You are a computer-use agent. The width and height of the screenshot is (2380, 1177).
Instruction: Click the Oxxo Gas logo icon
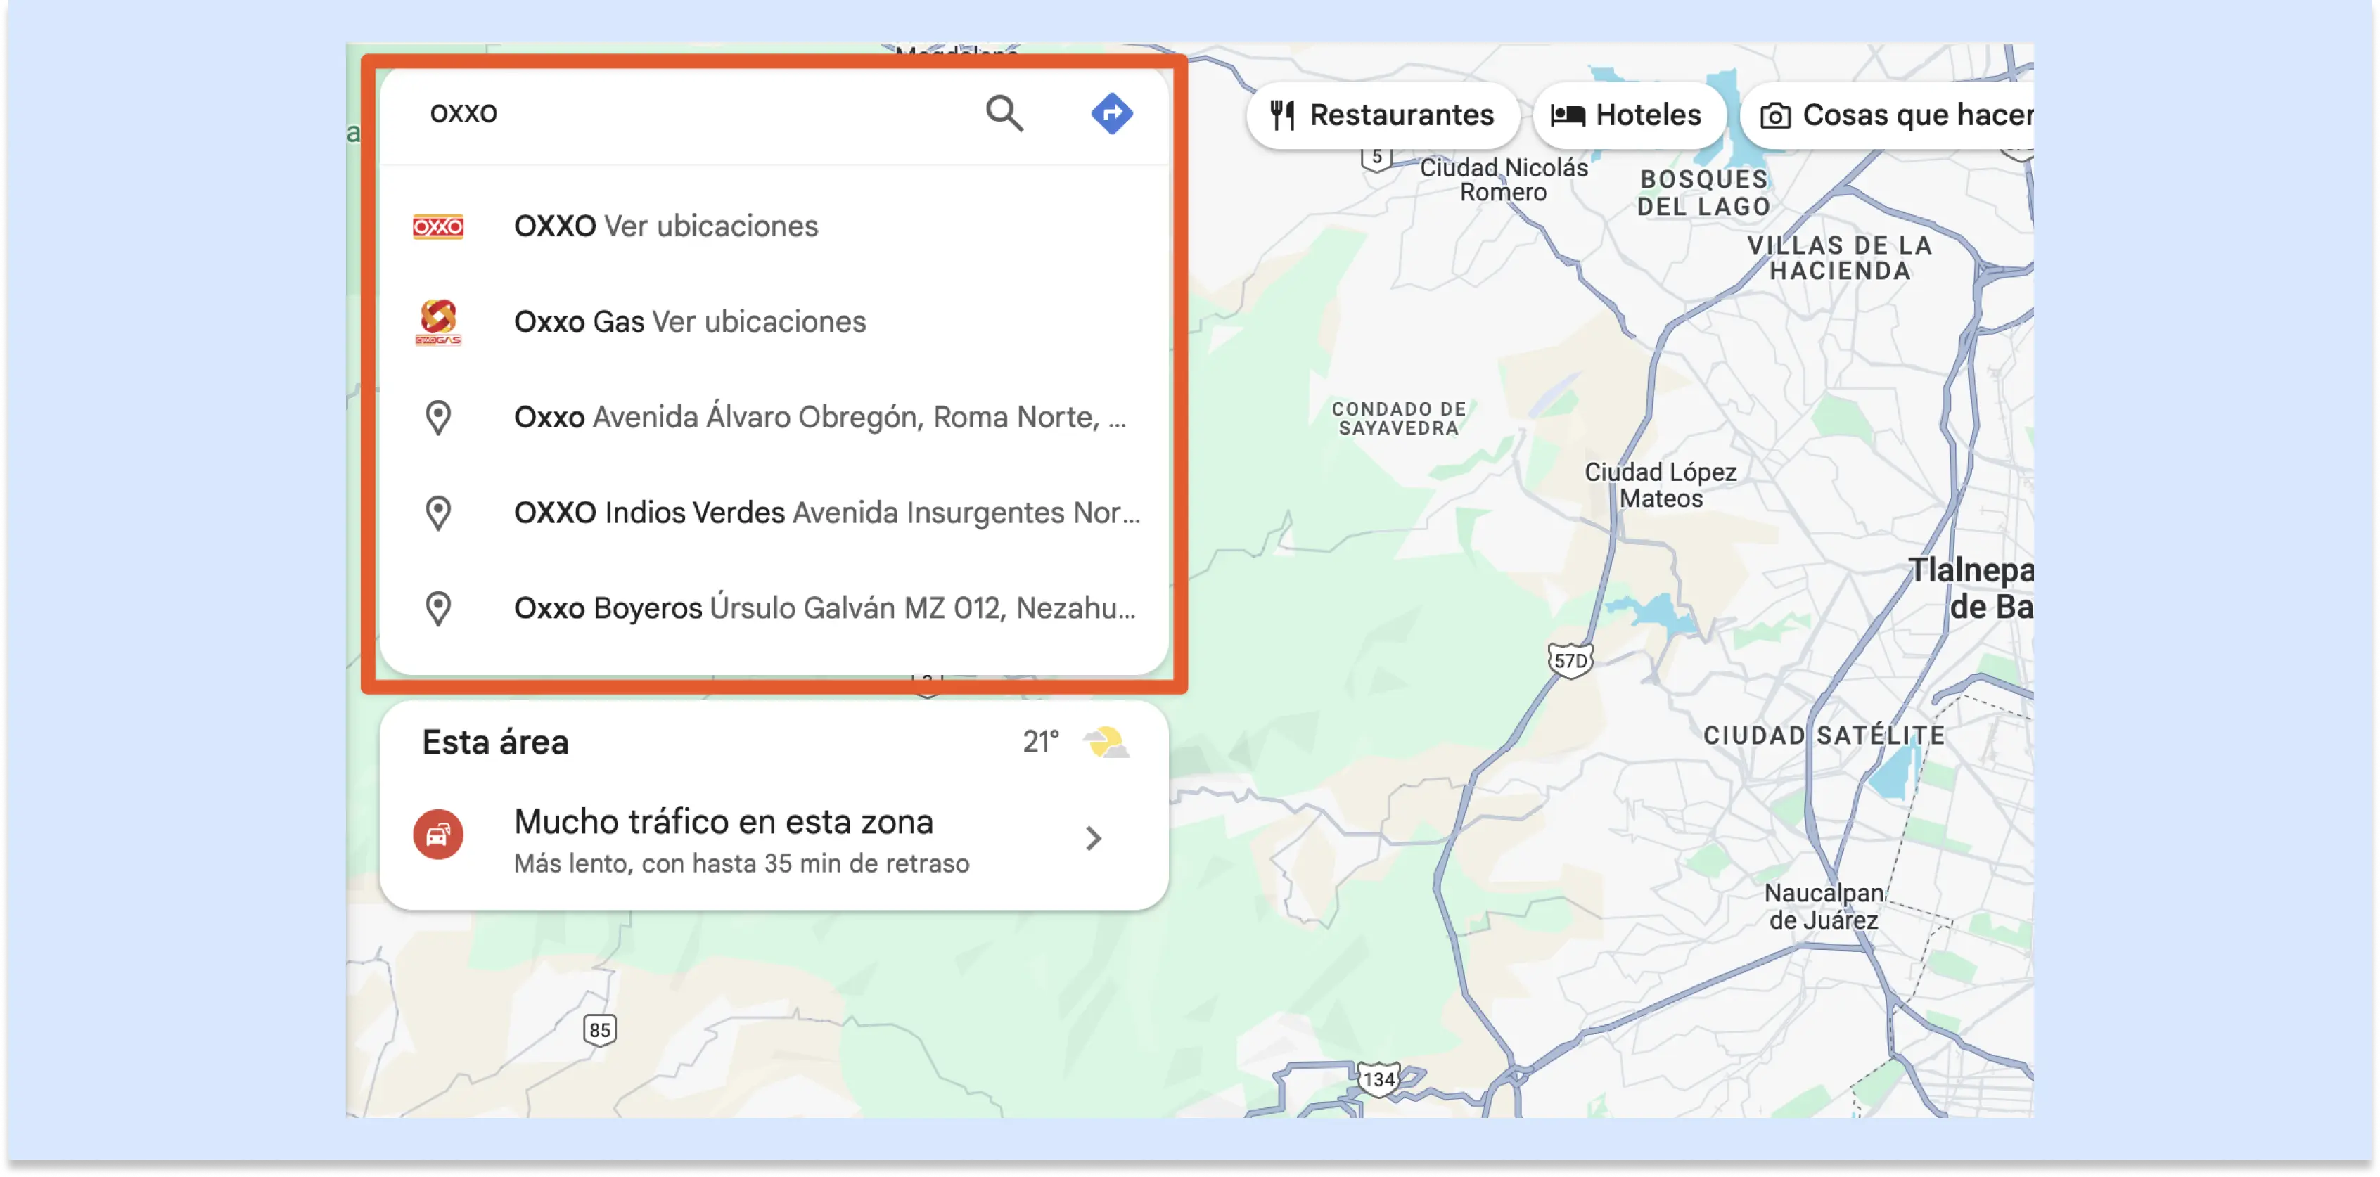pyautogui.click(x=438, y=321)
